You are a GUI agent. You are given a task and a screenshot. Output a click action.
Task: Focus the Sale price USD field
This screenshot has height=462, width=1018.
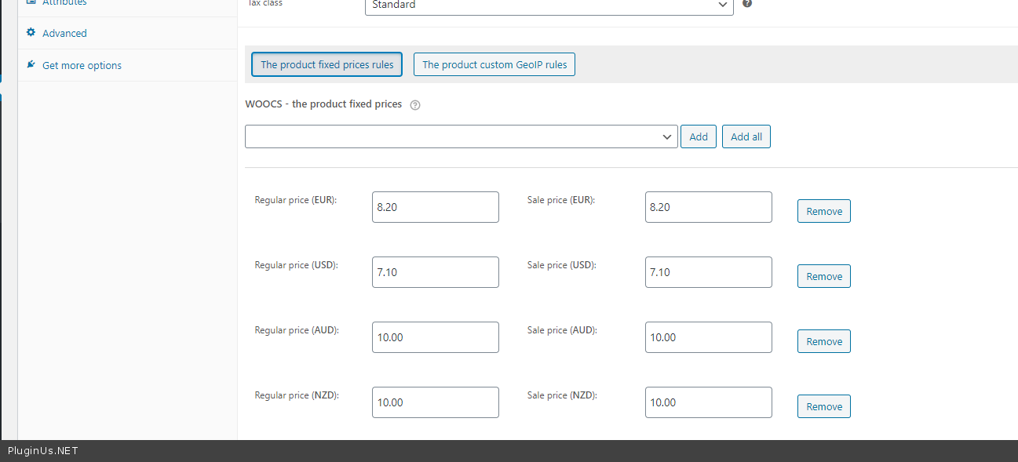tap(708, 272)
